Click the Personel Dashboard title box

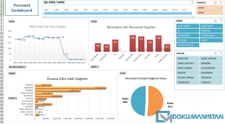click(x=22, y=8)
